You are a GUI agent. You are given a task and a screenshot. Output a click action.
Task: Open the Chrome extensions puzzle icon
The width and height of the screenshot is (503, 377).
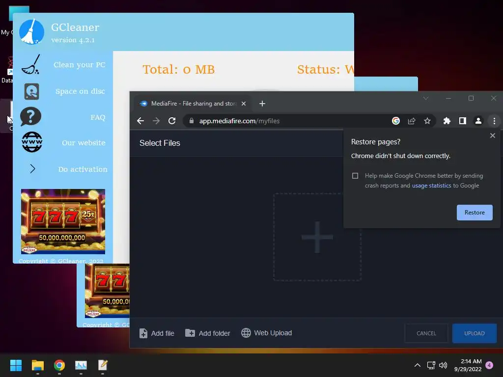pos(447,121)
